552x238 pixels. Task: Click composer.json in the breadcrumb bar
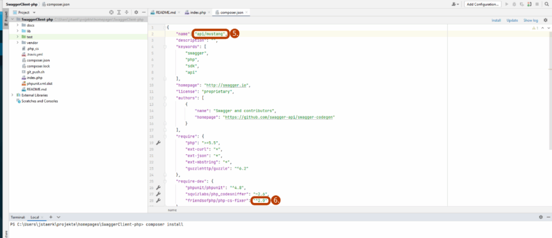tap(57, 4)
